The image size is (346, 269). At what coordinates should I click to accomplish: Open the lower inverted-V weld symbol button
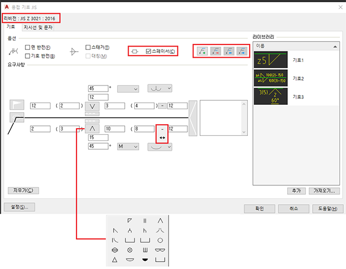pyautogui.click(x=92, y=129)
